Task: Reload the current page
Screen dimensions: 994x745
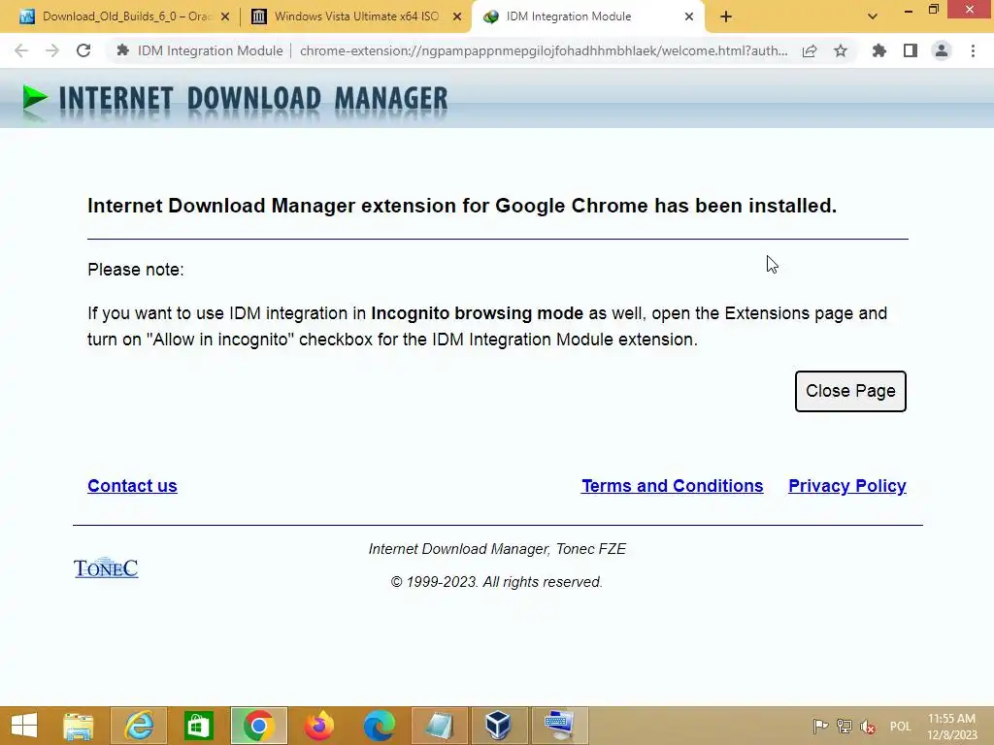Action: 83,50
